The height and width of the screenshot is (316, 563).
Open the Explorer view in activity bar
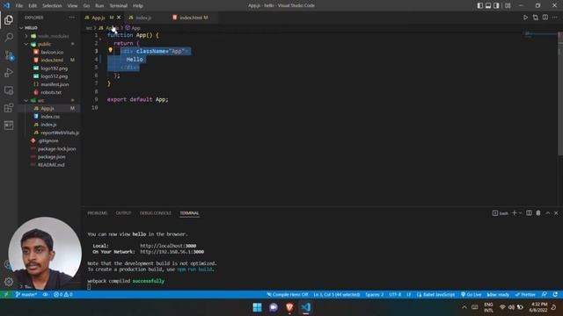click(9, 19)
